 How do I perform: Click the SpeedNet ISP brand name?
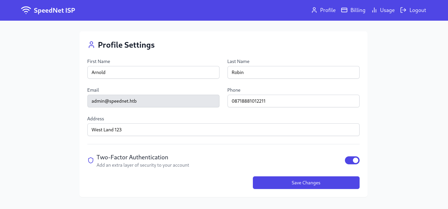pyautogui.click(x=54, y=10)
